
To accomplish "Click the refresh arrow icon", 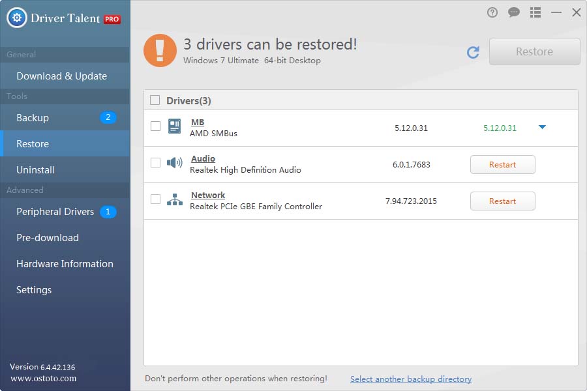I will (474, 52).
